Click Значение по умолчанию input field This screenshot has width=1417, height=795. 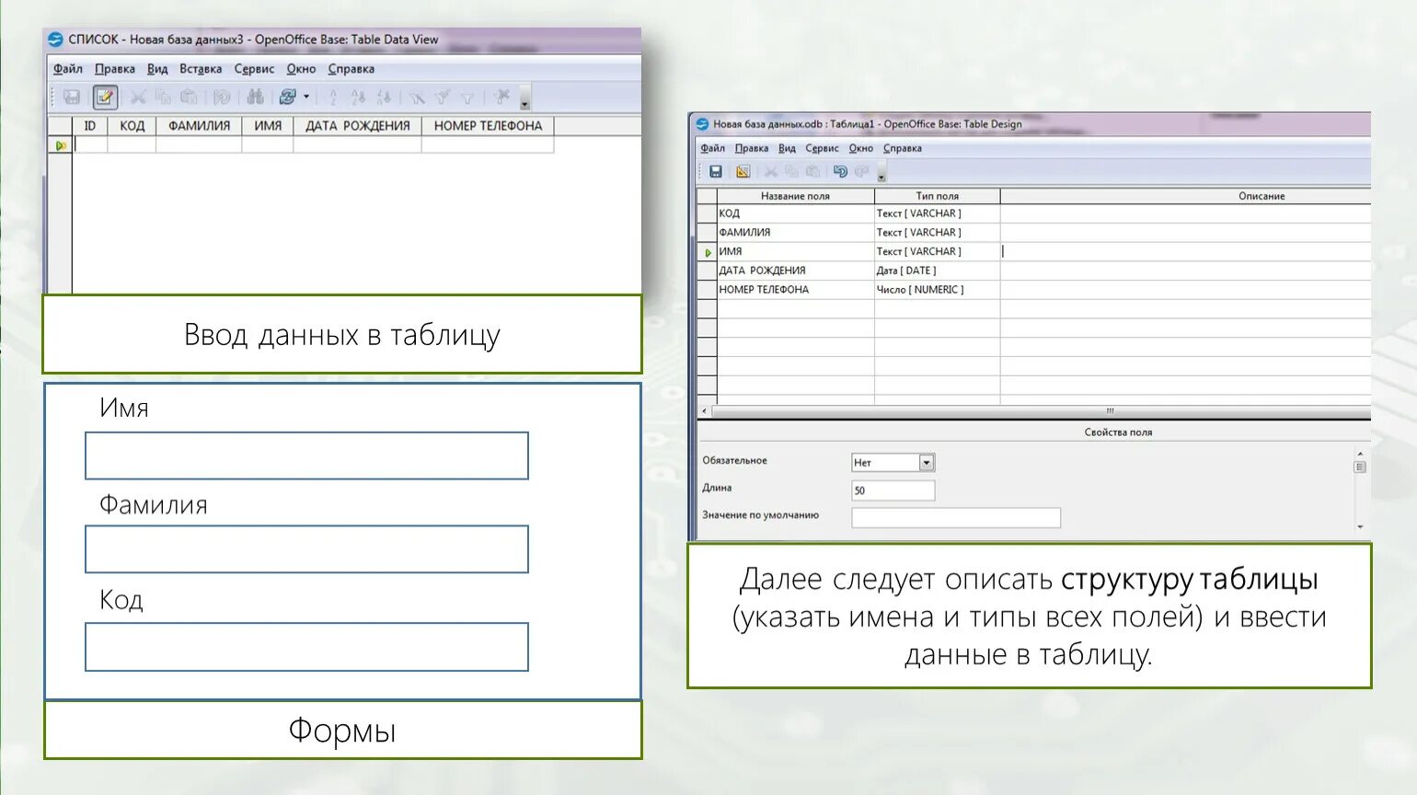(956, 518)
